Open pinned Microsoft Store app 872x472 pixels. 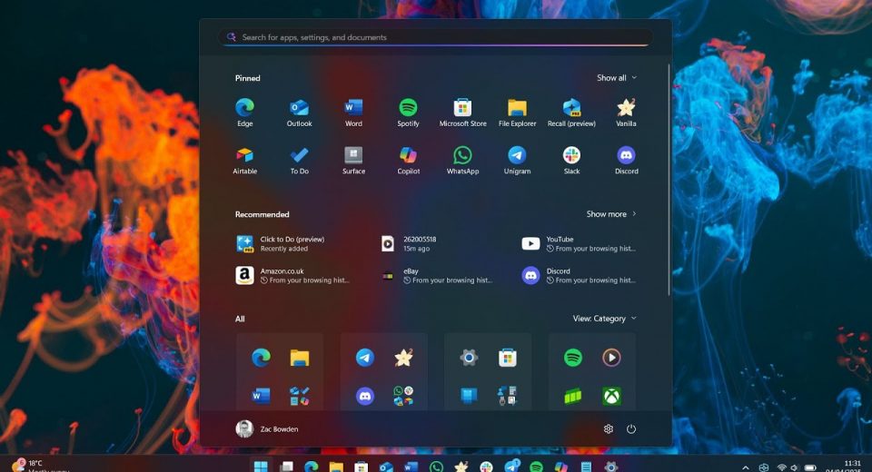462,113
